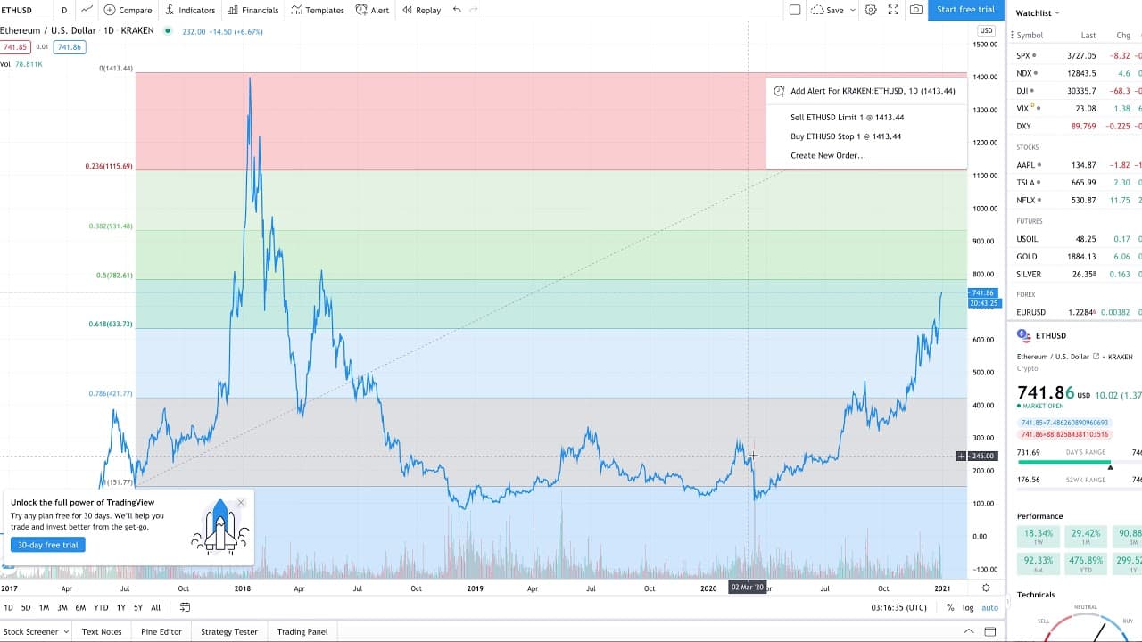Open the Trading Panel tab
Screen dimensions: 1142x642
pyautogui.click(x=302, y=632)
